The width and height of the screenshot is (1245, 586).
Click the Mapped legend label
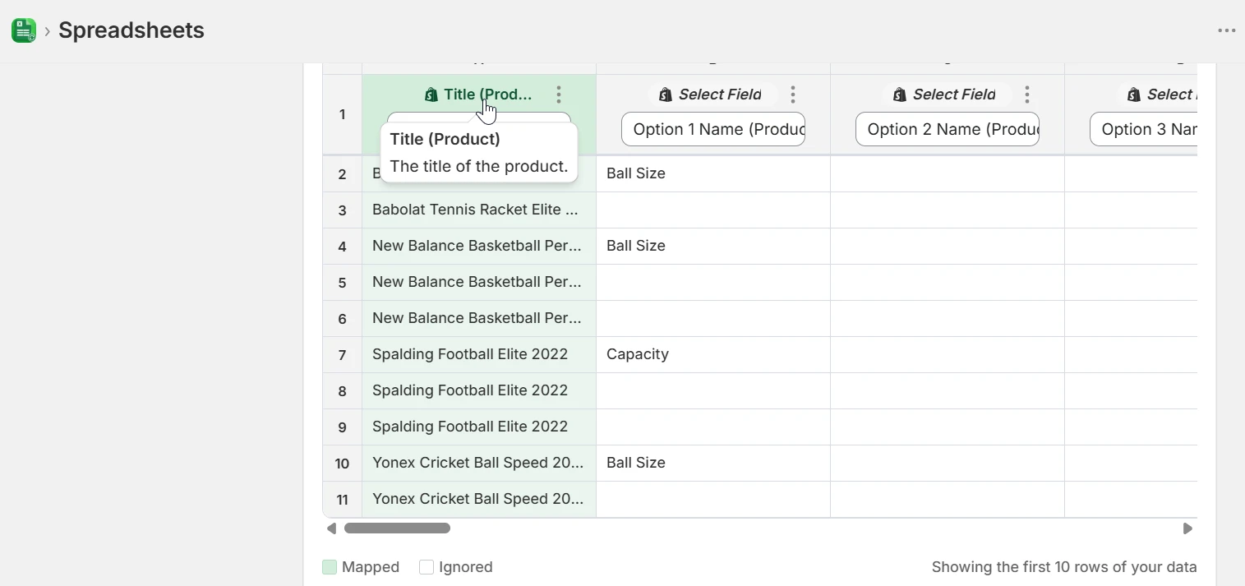point(371,567)
